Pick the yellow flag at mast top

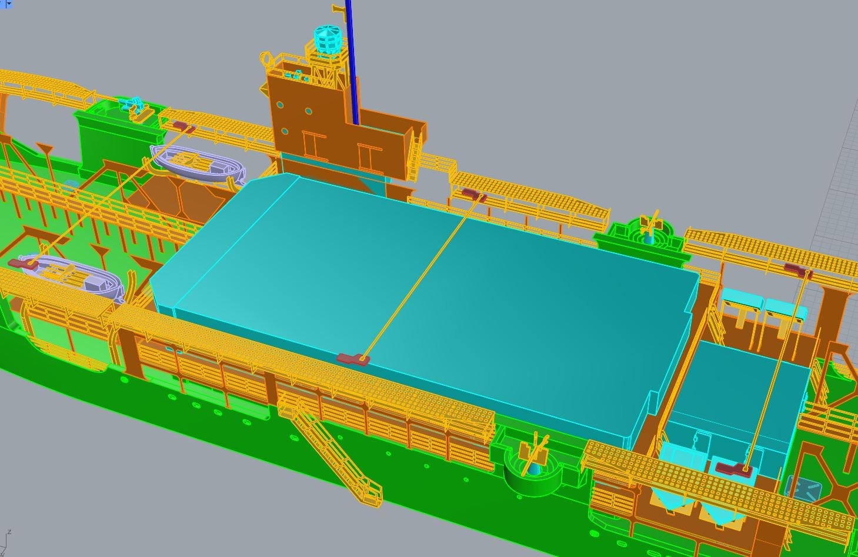tap(338, 8)
